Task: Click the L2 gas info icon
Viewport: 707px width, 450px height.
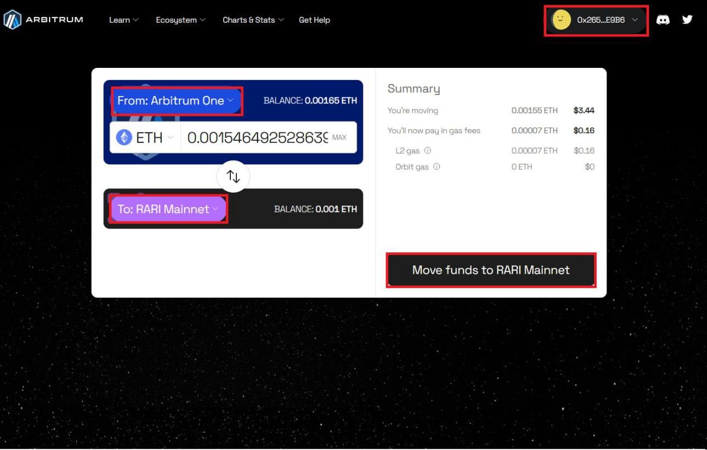Action: [428, 150]
